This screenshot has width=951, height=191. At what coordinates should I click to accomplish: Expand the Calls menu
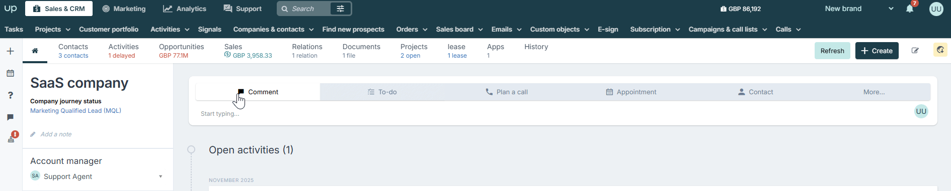(788, 30)
